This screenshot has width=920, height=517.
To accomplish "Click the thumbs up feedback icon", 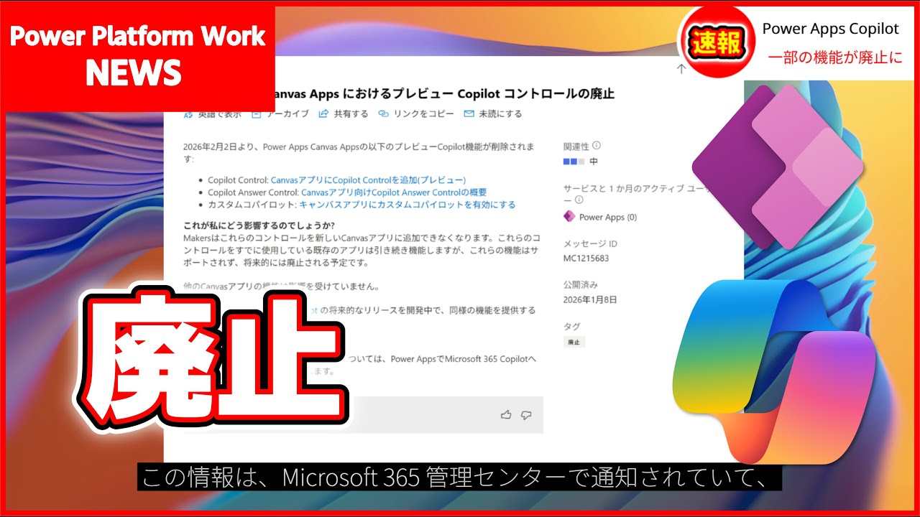I will pos(506,414).
